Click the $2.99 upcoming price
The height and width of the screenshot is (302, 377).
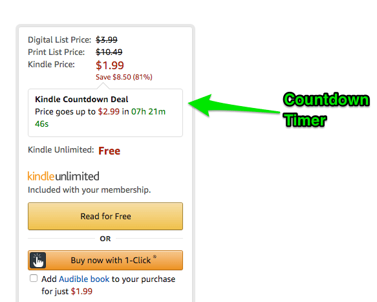(109, 112)
